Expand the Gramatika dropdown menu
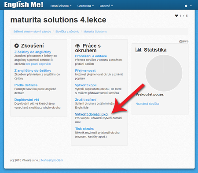This screenshot has height=173, width=198. (85, 6)
